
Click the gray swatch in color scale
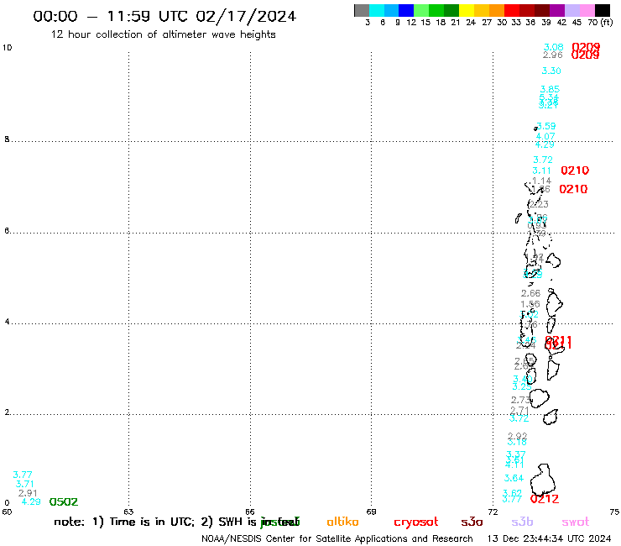point(362,10)
